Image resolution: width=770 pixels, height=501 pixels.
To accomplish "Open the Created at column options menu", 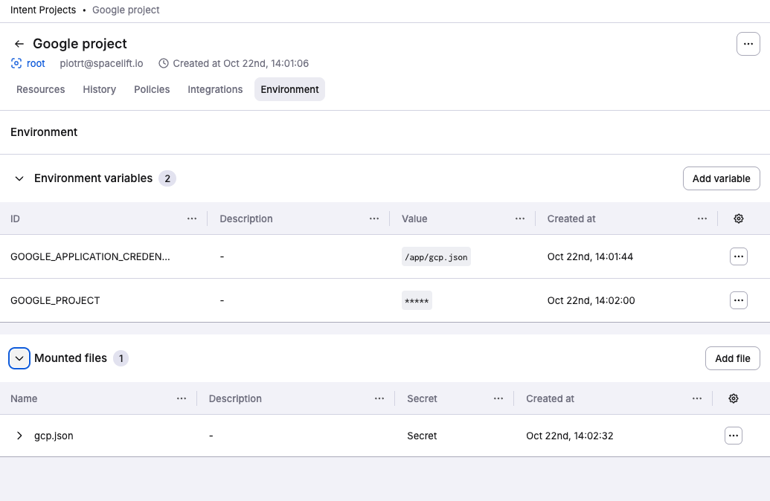I will click(x=702, y=219).
